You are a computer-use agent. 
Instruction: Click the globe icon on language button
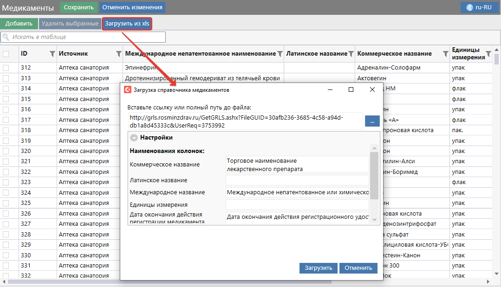click(x=469, y=7)
